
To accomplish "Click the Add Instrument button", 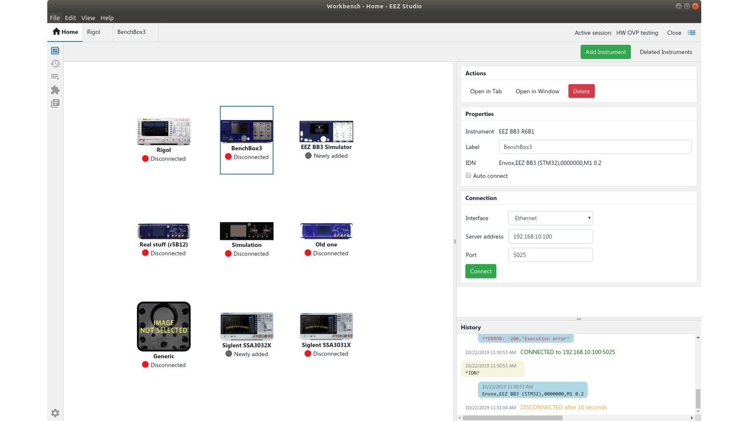I will click(605, 52).
